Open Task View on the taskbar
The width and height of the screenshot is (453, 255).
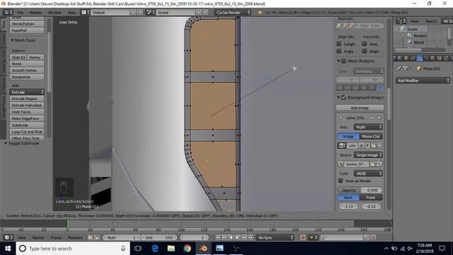click(138, 249)
